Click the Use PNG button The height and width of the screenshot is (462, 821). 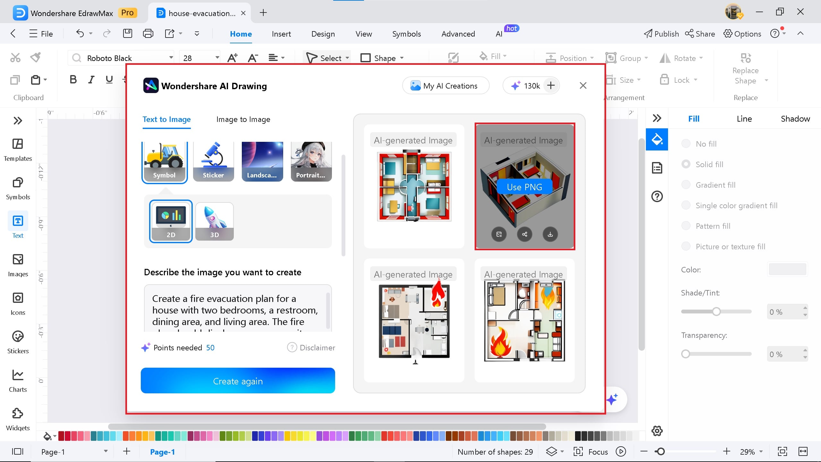pyautogui.click(x=524, y=187)
